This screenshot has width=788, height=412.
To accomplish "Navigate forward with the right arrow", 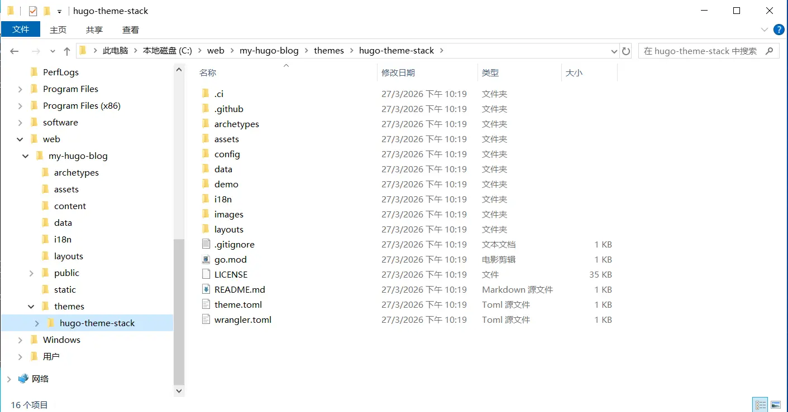I will tap(35, 51).
